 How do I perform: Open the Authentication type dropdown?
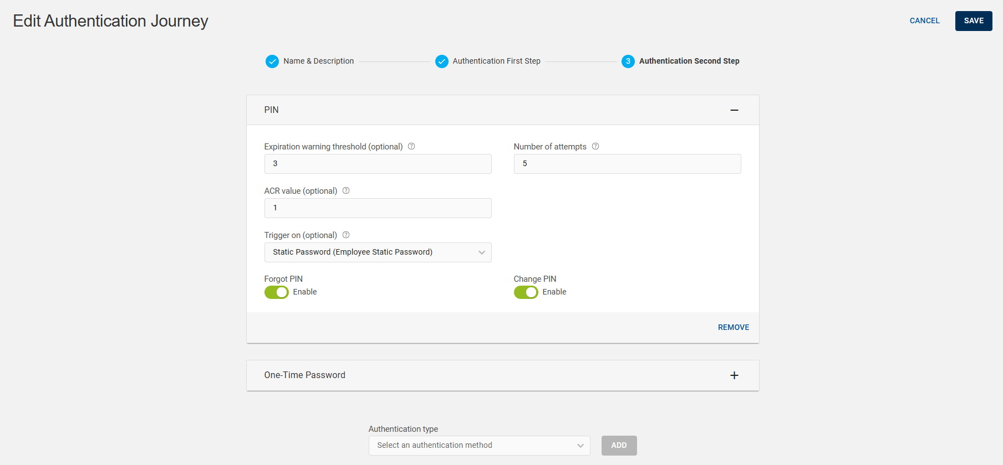point(479,446)
